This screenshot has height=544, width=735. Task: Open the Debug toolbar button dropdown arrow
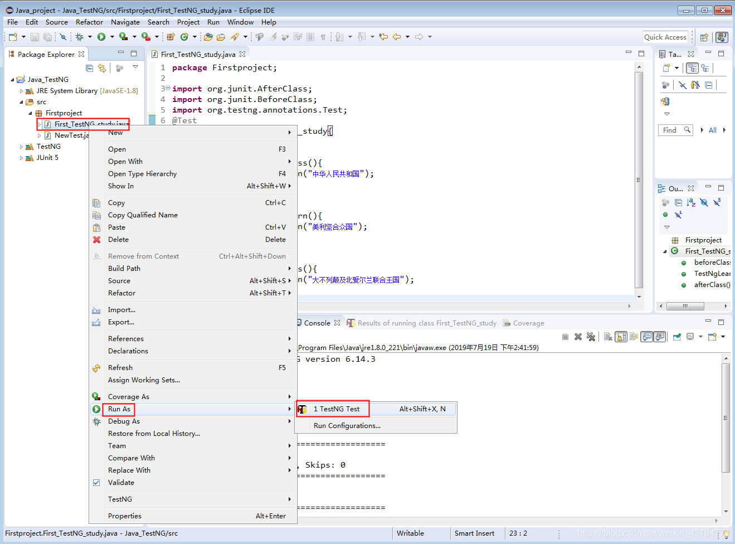[x=90, y=37]
